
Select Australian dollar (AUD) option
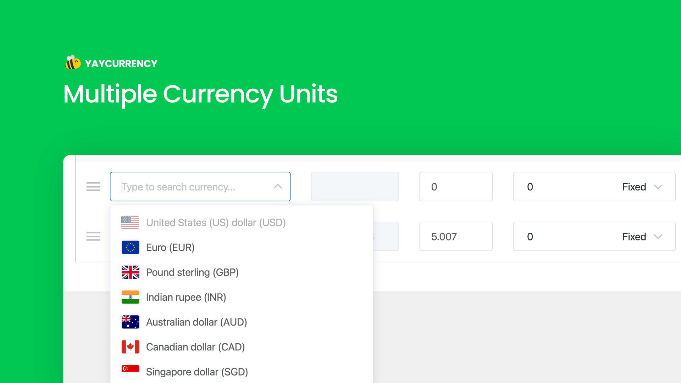click(x=196, y=322)
